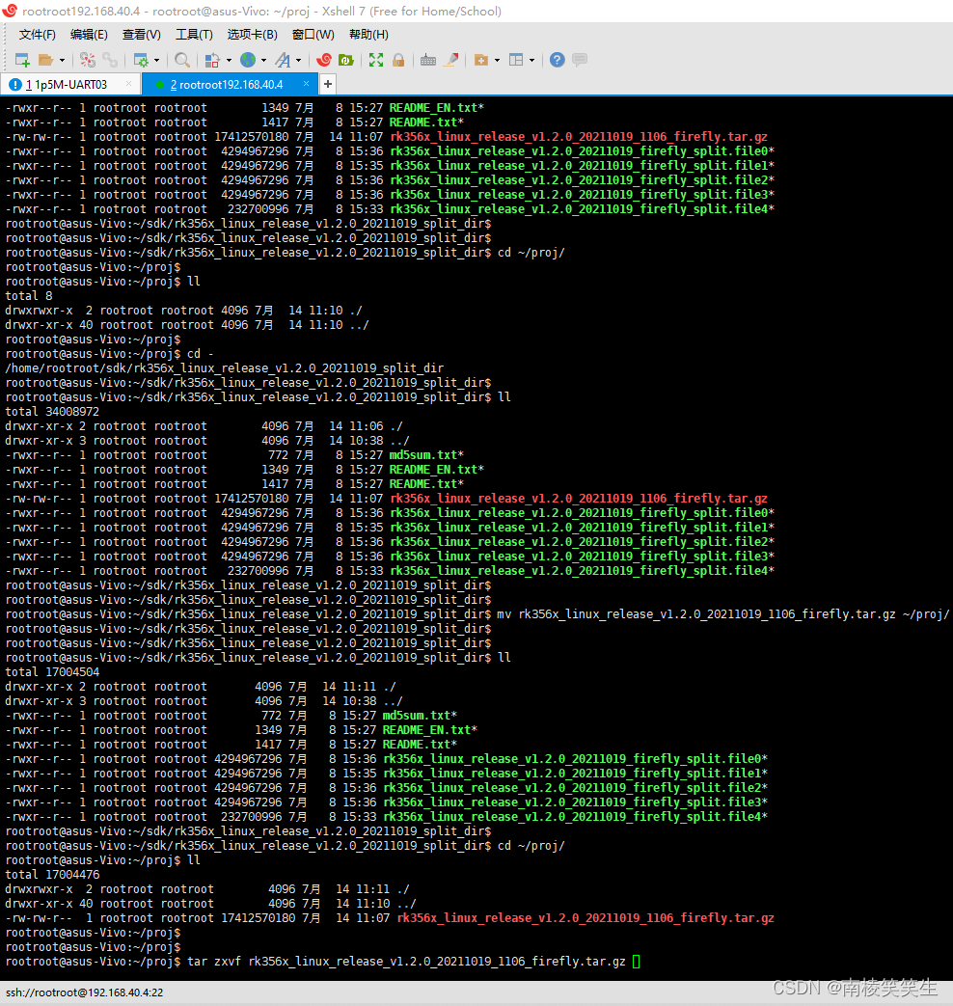Screen dimensions: 953x1006
Task: Create a new session with toolbar icon
Action: (x=22, y=61)
